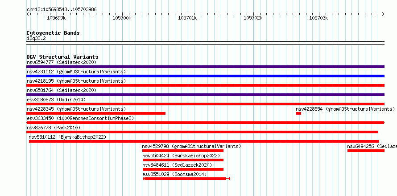This screenshot has width=397, height=196.
Task: Open the nsv4228554 (gnomADStructuralVariants) label
Action: pos(345,109)
